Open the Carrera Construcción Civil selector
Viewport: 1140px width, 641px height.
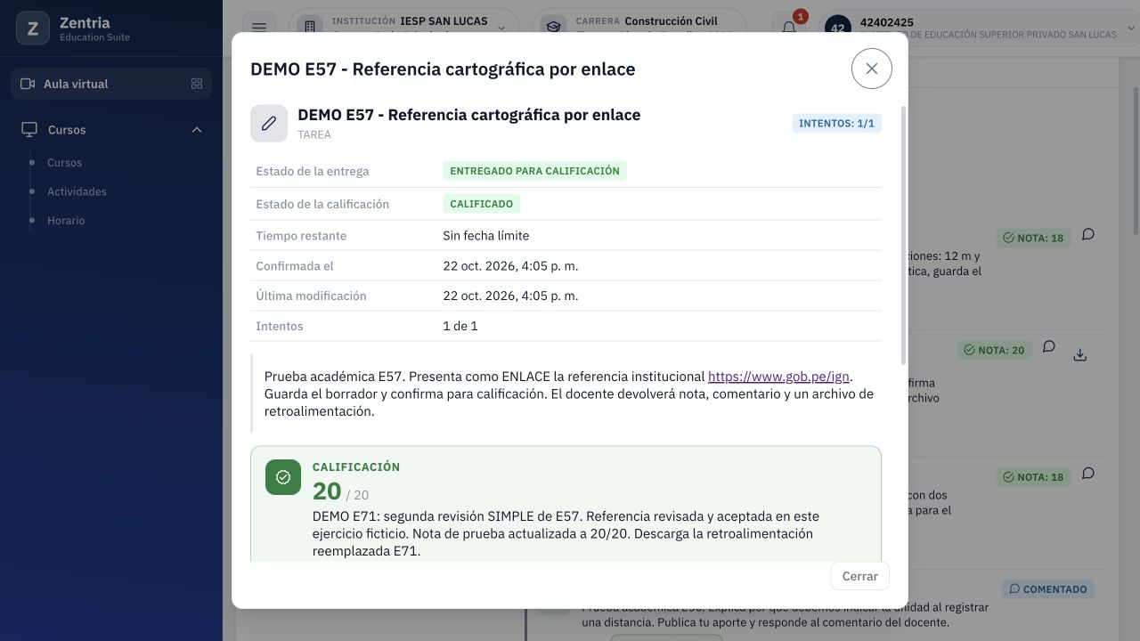pyautogui.click(x=639, y=28)
